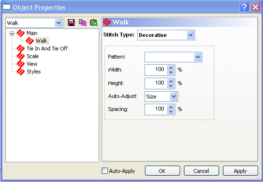Click the help question mark icon
The height and width of the screenshot is (182, 263).
coord(244,7)
